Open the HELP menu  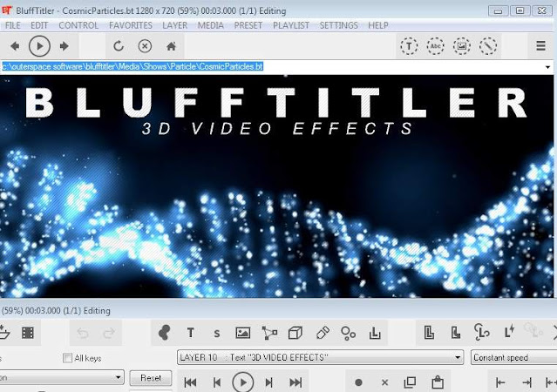tap(378, 25)
